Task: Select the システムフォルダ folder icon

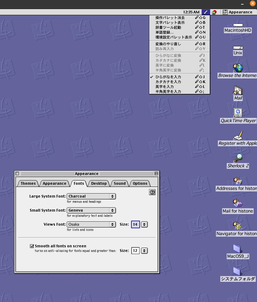Action: click(x=237, y=271)
